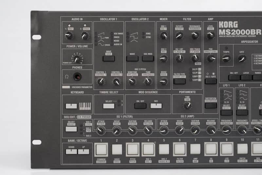Click the Amp LEVEL knob
Screen dimensions: 262x175
pos(211,35)
